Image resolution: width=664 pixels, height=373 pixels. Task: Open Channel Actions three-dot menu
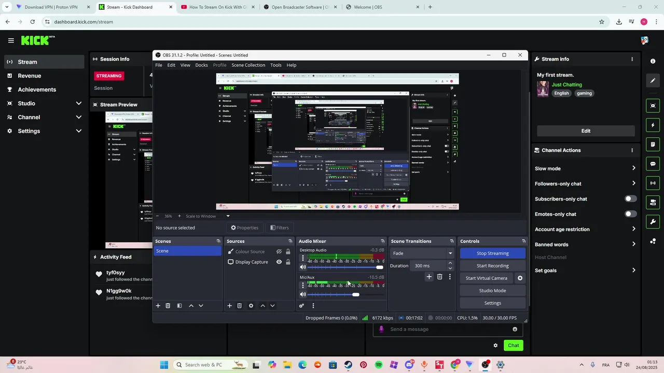click(632, 150)
